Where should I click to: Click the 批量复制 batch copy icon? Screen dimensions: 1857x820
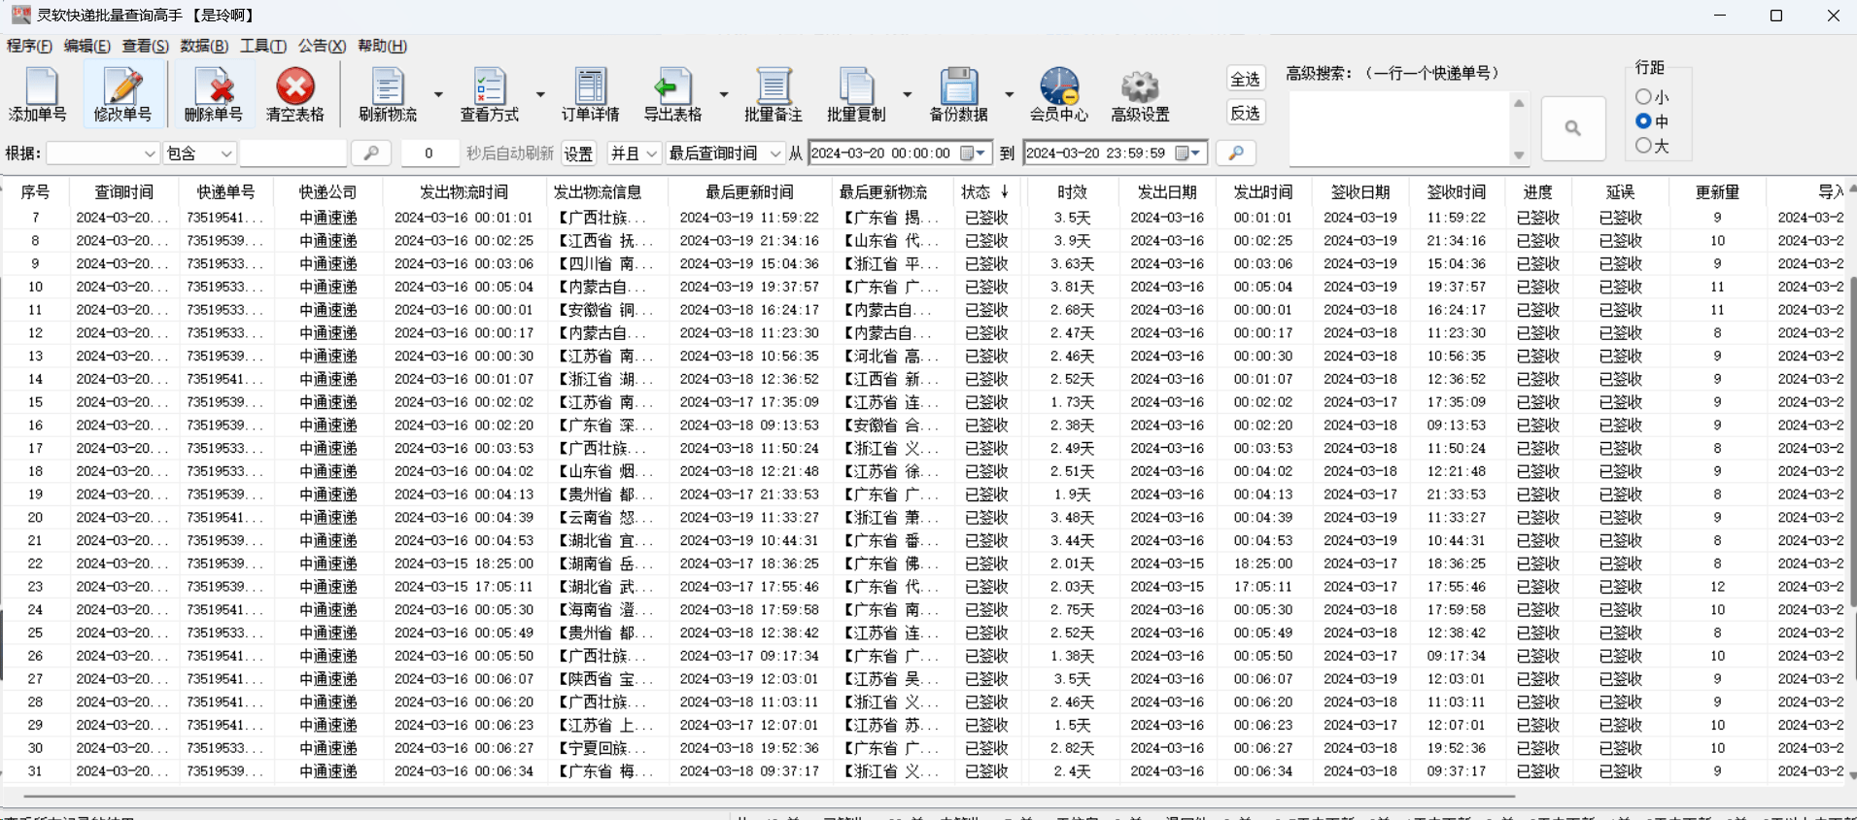pos(856,94)
